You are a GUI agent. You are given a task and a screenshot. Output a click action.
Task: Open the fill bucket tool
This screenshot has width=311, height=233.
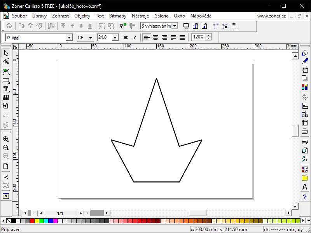(305, 53)
